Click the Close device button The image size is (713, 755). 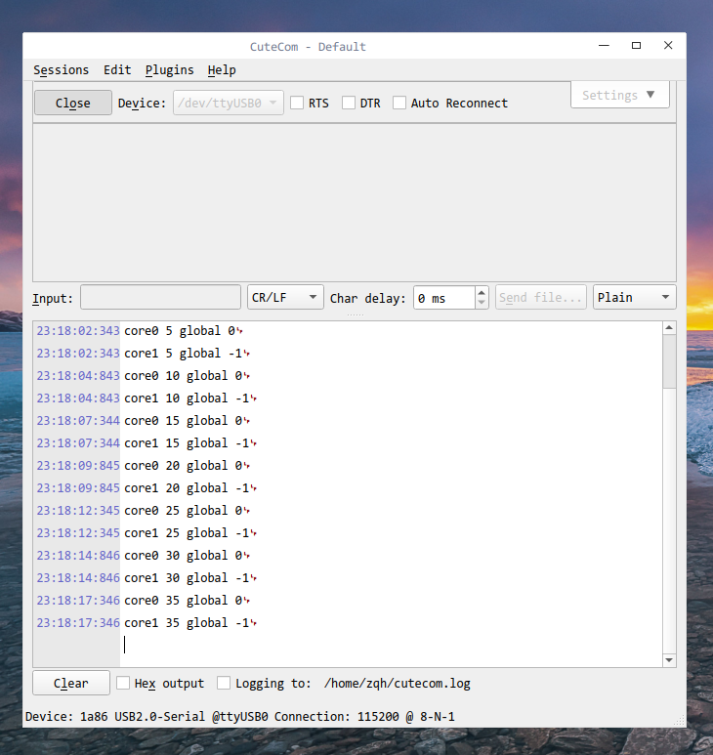pos(73,103)
